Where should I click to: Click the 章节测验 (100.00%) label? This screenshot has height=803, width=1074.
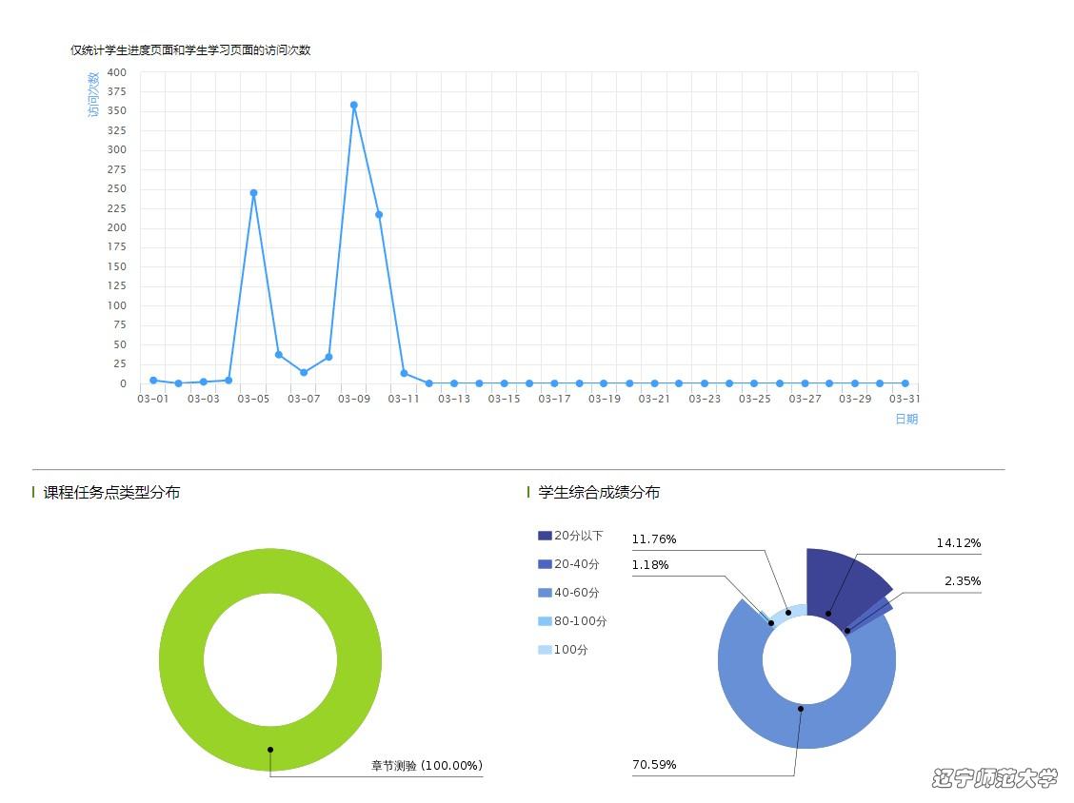(x=427, y=766)
